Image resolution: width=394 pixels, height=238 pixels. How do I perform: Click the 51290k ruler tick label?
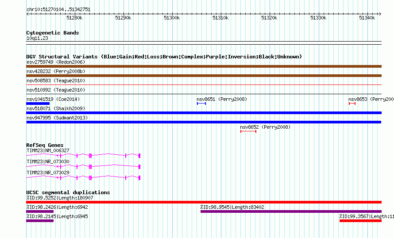123,18
